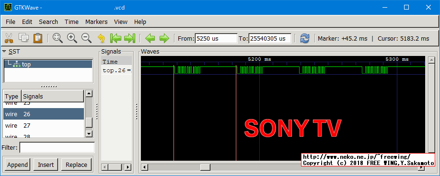Select the top node in SST tree
440x176 pixels.
pyautogui.click(x=48, y=65)
